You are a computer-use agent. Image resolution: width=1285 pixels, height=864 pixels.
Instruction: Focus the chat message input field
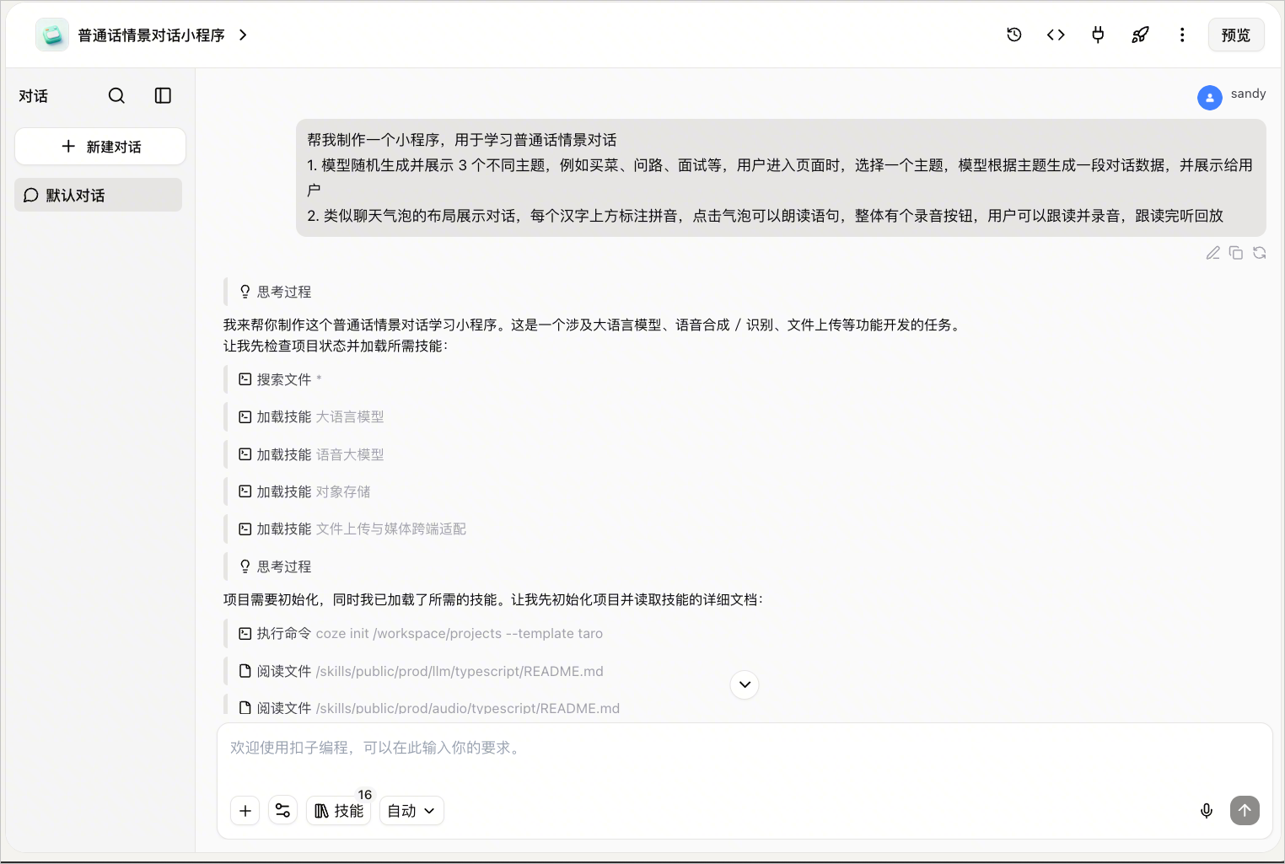pos(745,748)
